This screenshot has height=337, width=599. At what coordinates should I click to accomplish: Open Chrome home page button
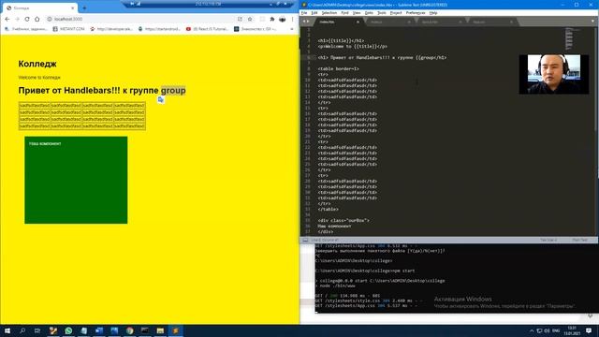(37, 19)
